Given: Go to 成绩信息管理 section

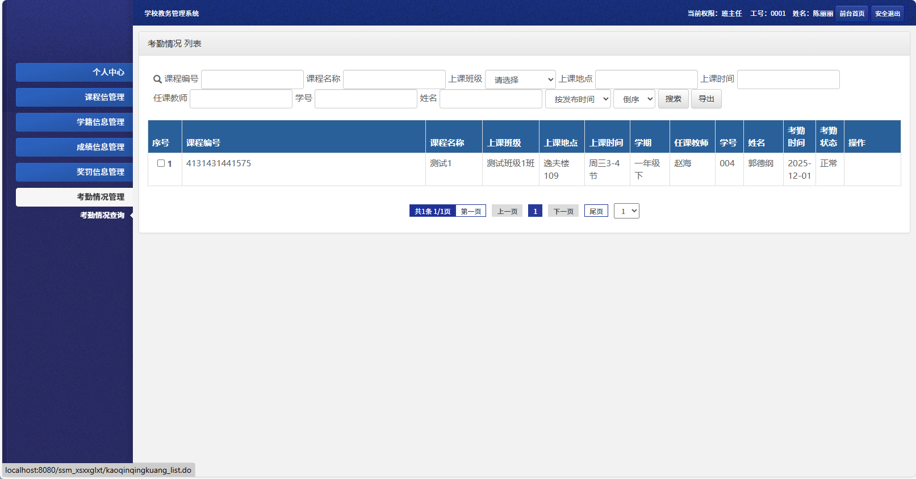Looking at the screenshot, I should click(x=74, y=147).
